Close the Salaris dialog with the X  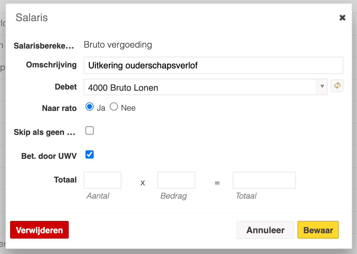click(x=342, y=18)
